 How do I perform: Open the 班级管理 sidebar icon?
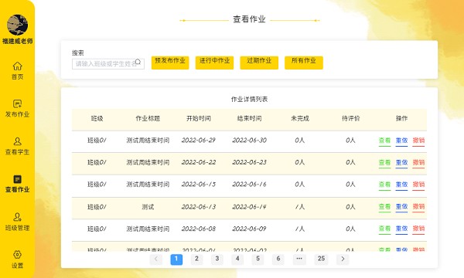pyautogui.click(x=17, y=217)
